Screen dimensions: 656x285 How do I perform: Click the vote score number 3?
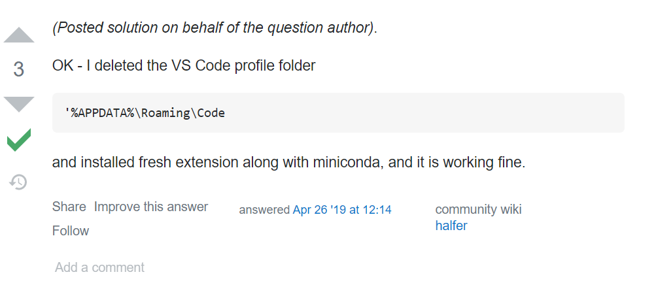point(18,70)
